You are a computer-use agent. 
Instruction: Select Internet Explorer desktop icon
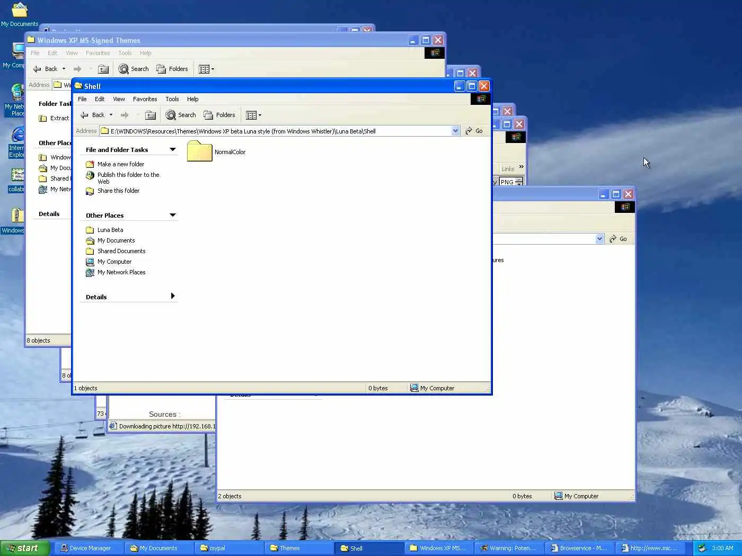tap(17, 142)
